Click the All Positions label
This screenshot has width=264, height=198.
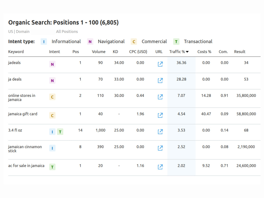click(67, 31)
